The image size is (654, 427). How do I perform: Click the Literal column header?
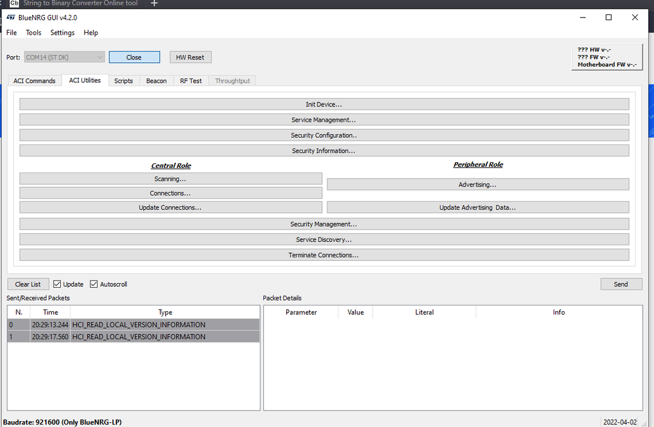coord(424,312)
